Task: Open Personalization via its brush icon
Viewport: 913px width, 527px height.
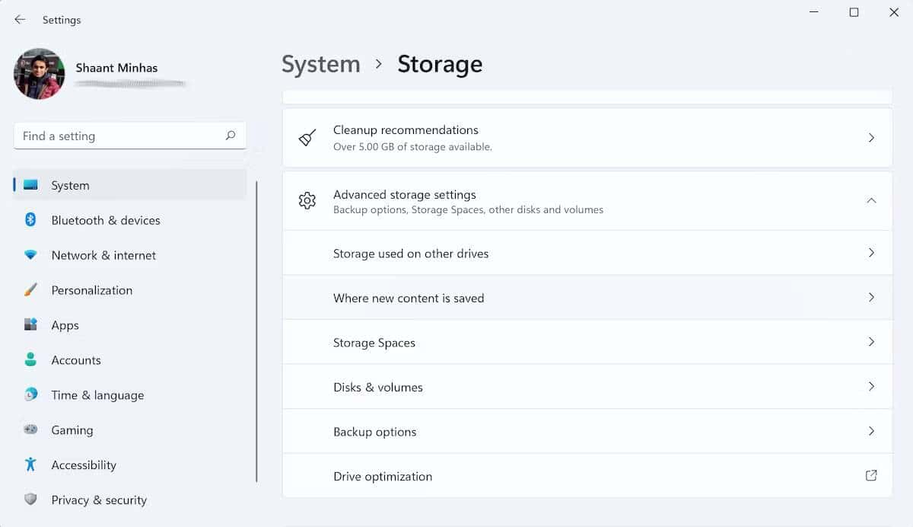Action: pyautogui.click(x=32, y=290)
